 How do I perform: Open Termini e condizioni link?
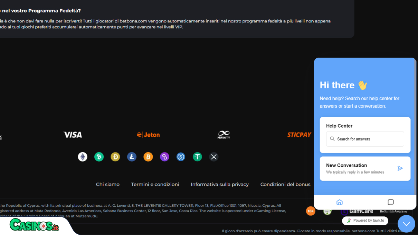(155, 184)
